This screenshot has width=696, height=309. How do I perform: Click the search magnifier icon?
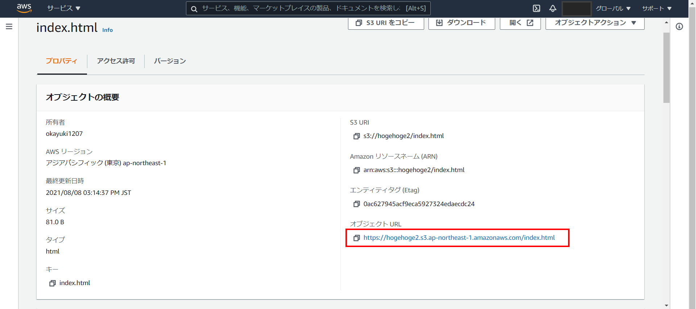click(194, 9)
